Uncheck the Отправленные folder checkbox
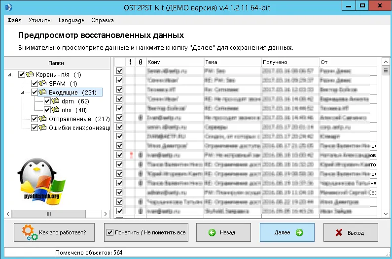Image resolution: width=392 pixels, height=259 pixels. [x=35, y=119]
